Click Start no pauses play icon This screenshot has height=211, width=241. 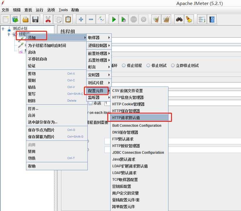point(124,19)
